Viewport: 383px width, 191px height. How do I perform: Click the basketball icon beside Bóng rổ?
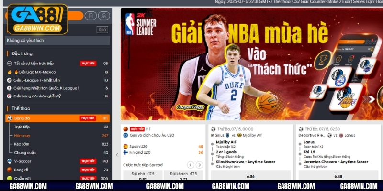coord(10,170)
